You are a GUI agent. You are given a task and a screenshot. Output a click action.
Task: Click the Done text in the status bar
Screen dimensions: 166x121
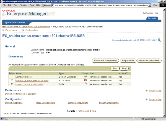[x=6, y=119]
